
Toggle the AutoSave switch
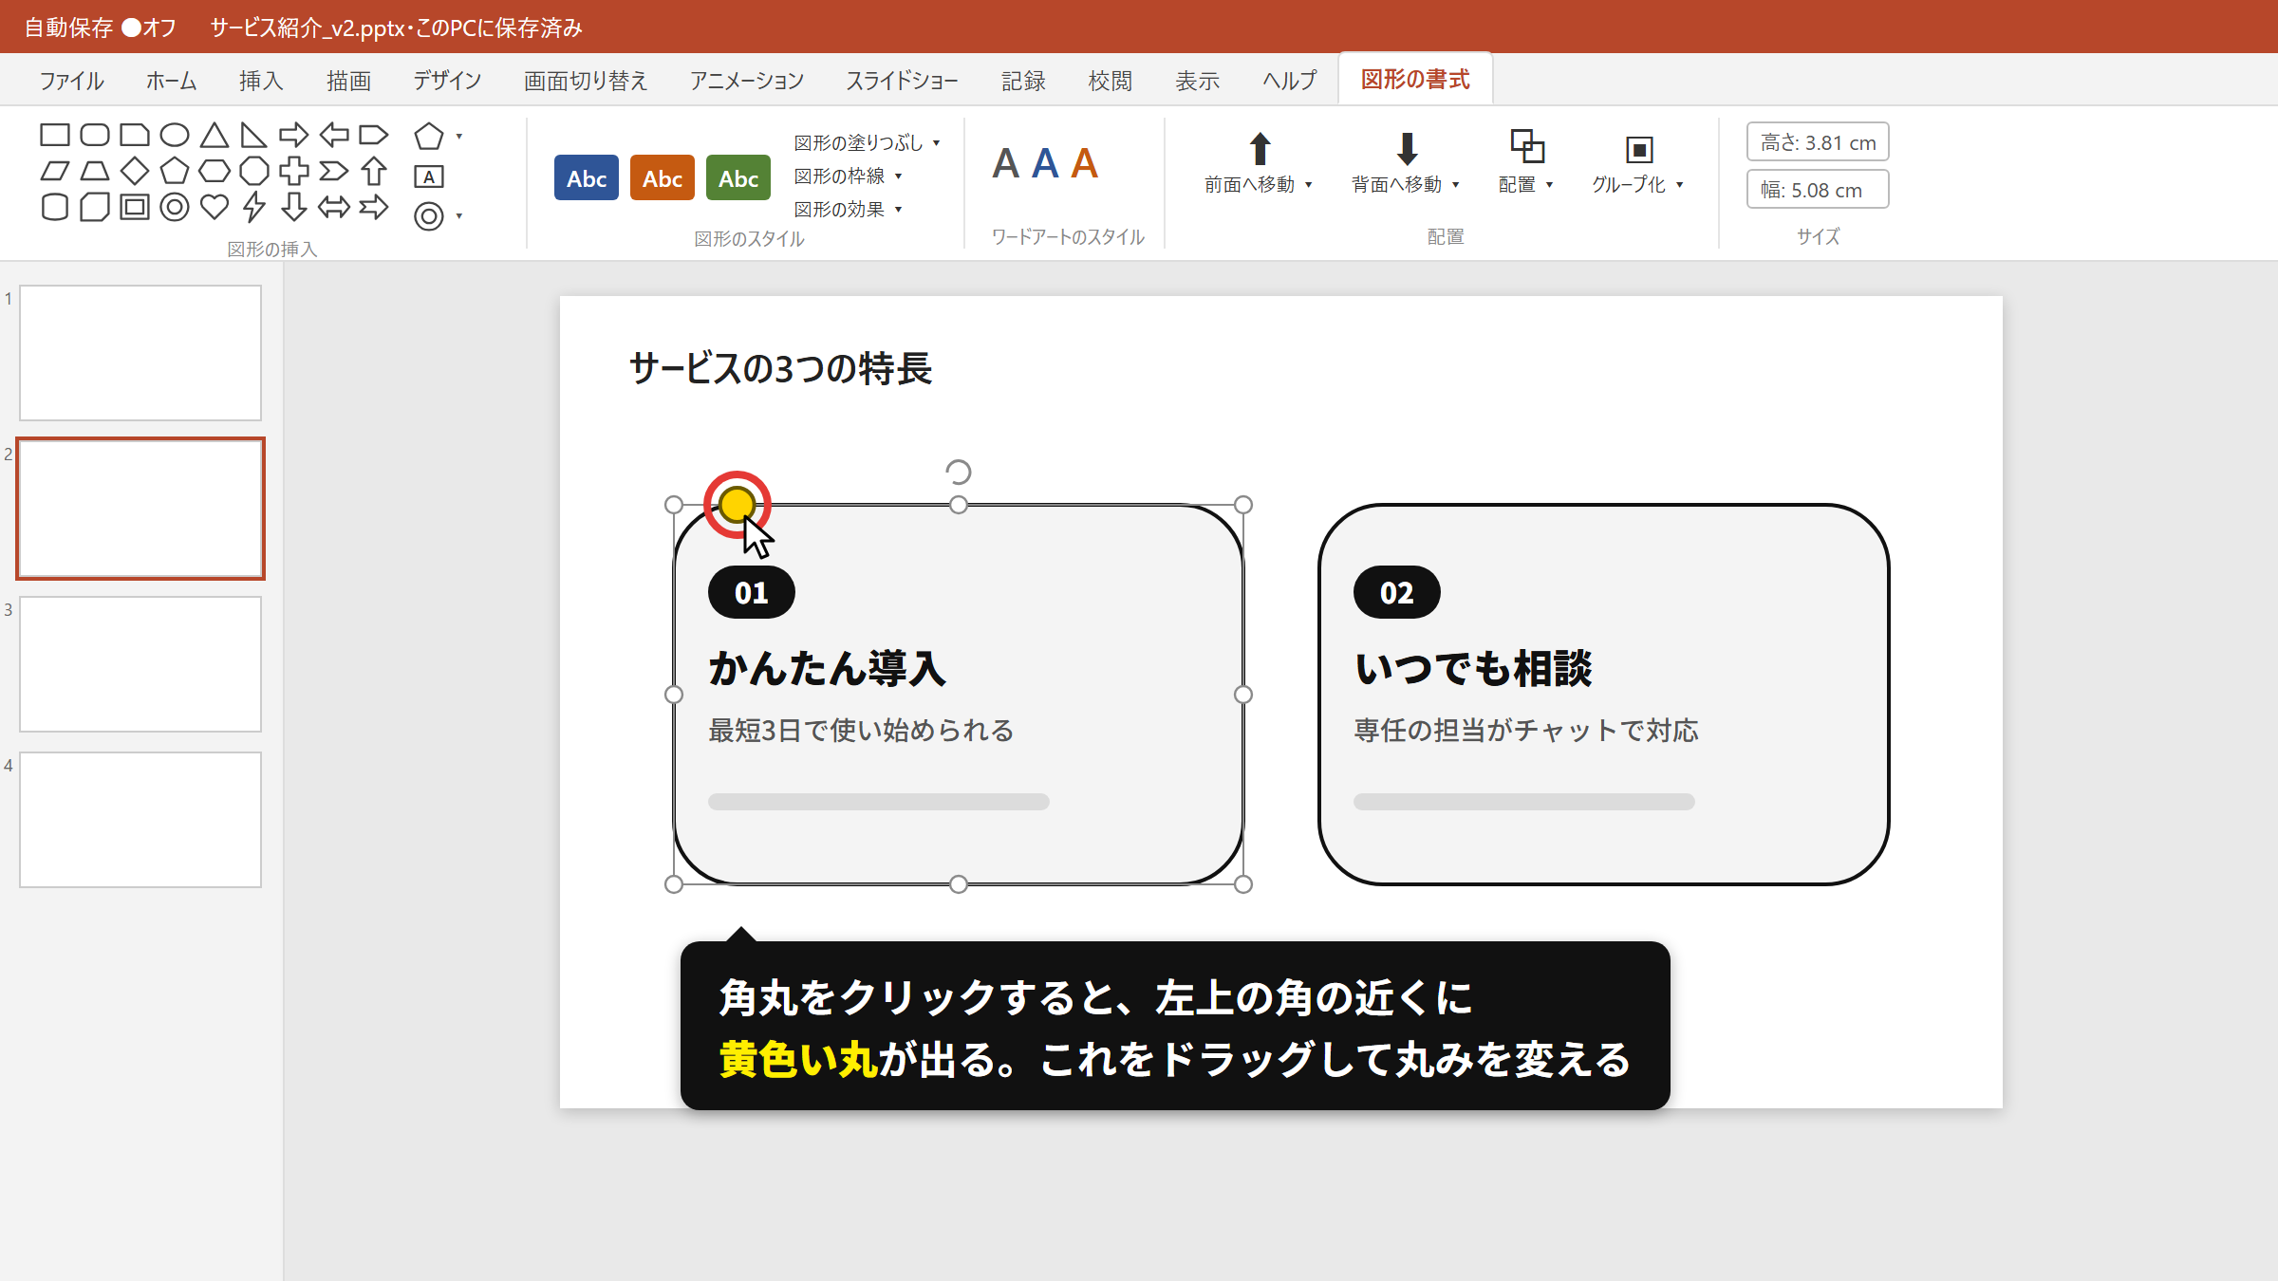coord(131,28)
